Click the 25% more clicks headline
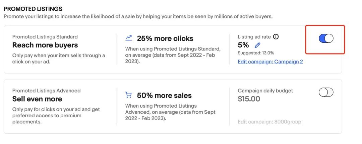 [165, 38]
